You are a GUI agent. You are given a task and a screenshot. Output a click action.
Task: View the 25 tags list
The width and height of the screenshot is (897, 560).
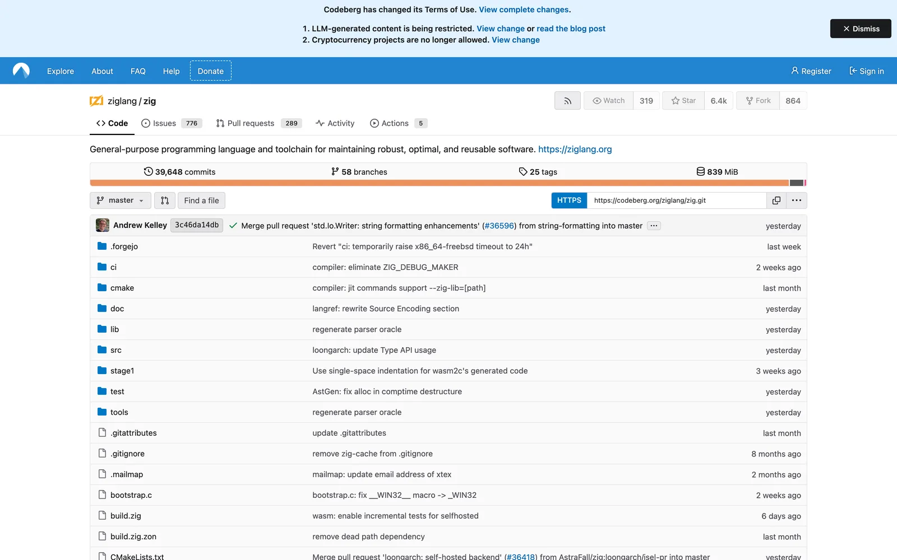click(538, 171)
